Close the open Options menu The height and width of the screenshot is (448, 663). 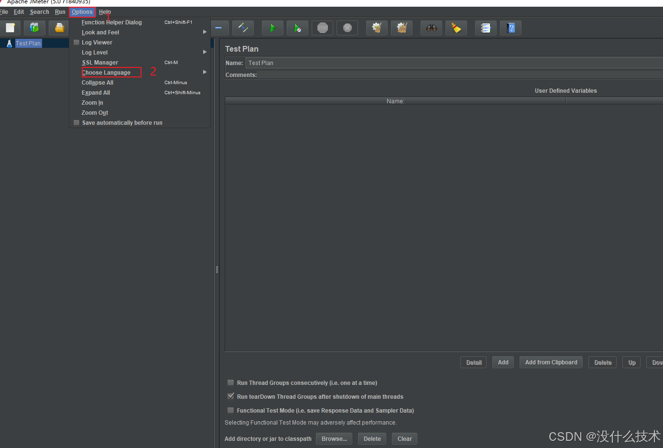[x=82, y=12]
